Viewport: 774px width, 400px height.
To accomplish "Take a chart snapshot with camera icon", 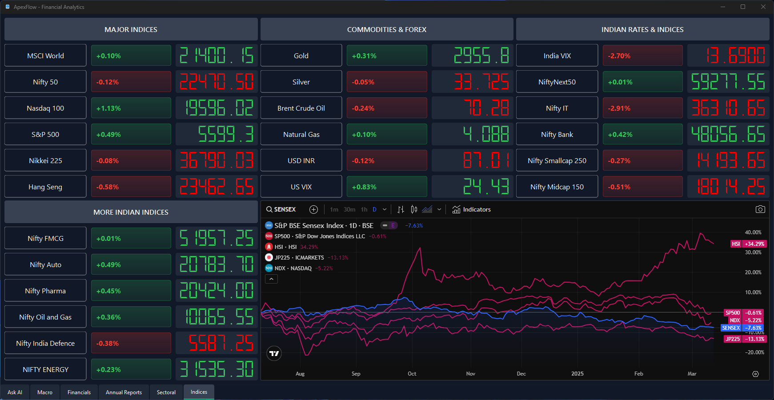I will click(760, 209).
